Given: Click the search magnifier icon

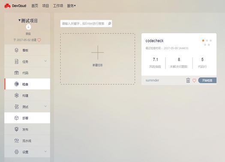Looking at the screenshot, I should (109, 24).
